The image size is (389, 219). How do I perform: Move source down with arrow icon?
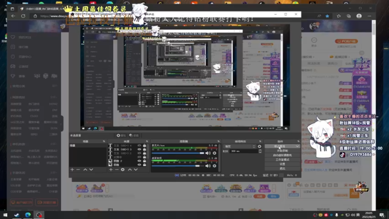[136, 169]
